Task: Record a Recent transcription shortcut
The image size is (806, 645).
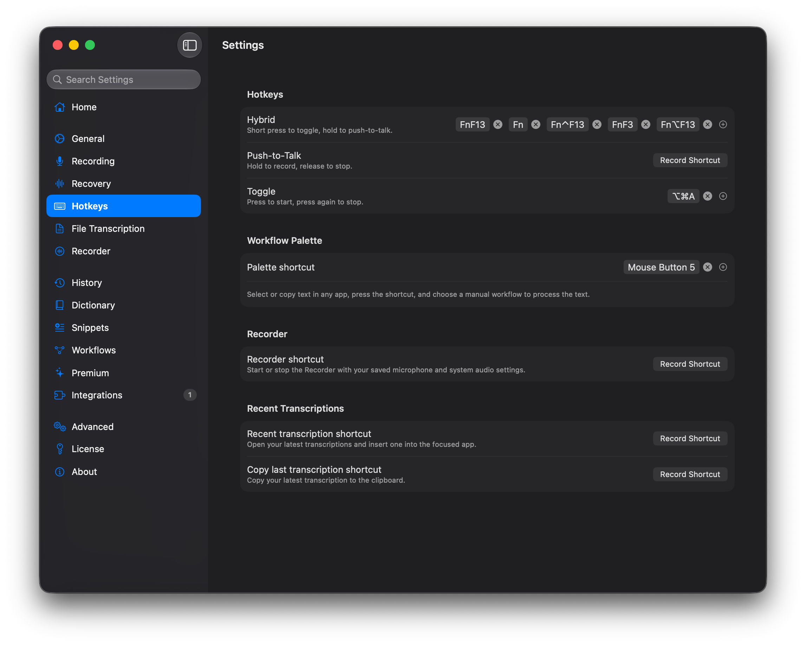Action: click(x=690, y=438)
